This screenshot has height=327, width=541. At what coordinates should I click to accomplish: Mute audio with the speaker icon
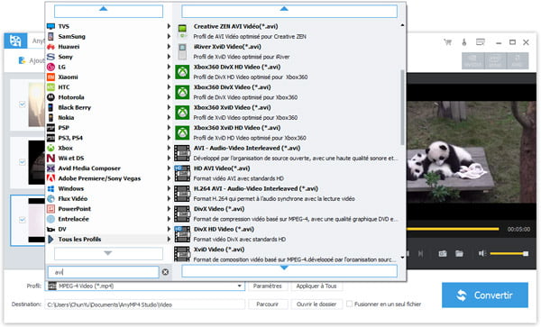point(481,254)
